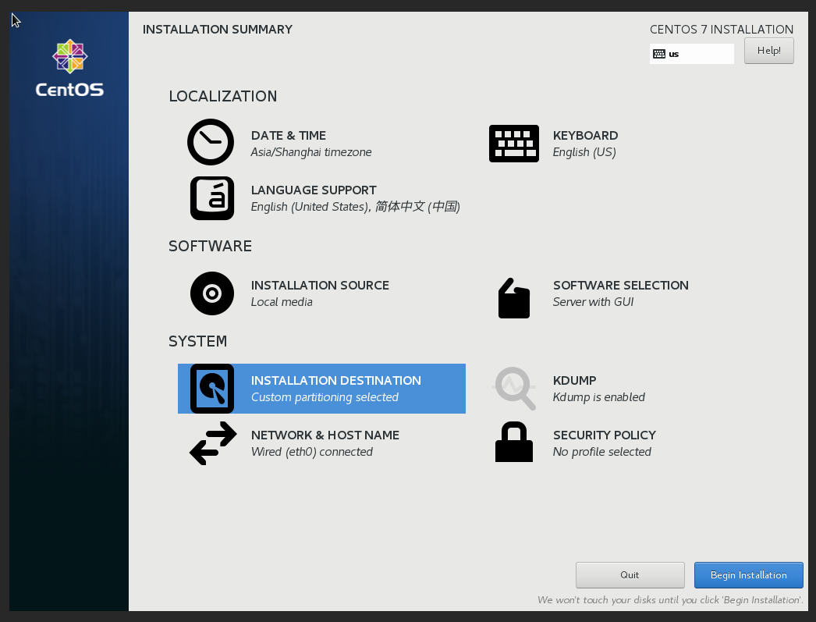Screen dimensions: 816x622
Task: Select INSTALLATION DESTINATION heading
Action: pyautogui.click(x=336, y=381)
